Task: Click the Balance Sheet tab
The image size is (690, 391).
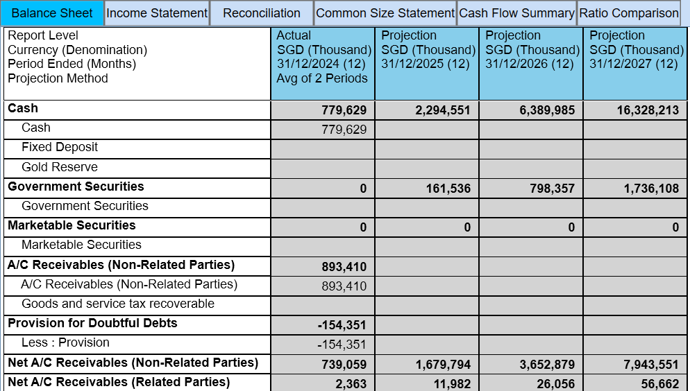Action: pos(52,13)
